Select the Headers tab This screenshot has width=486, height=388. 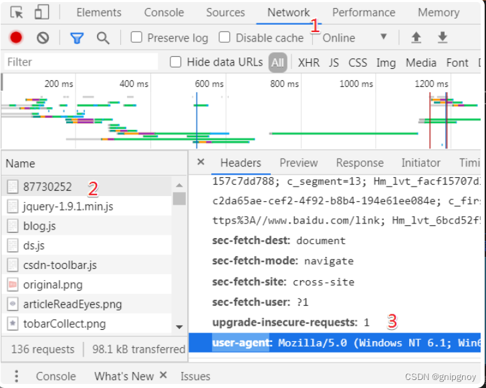(241, 163)
